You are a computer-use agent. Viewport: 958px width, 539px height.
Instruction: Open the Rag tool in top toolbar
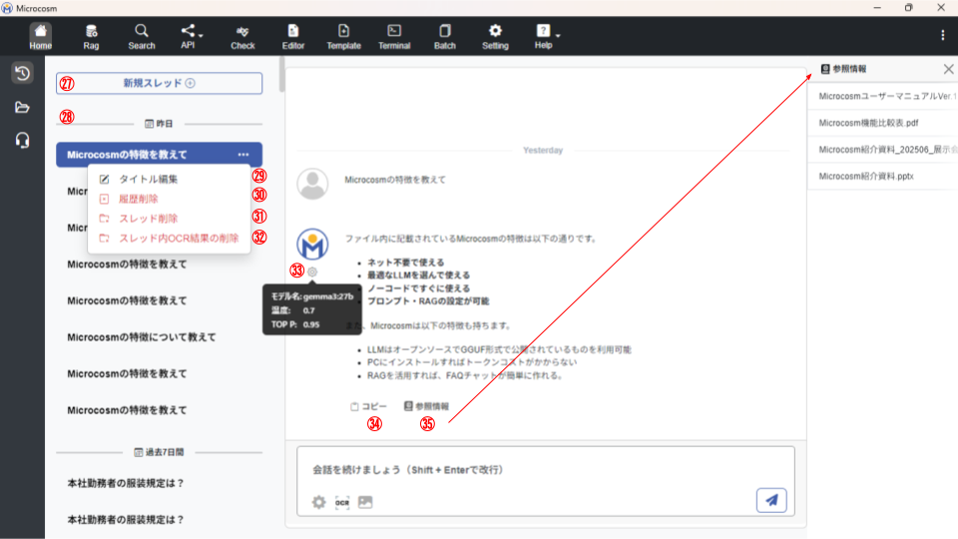[92, 37]
